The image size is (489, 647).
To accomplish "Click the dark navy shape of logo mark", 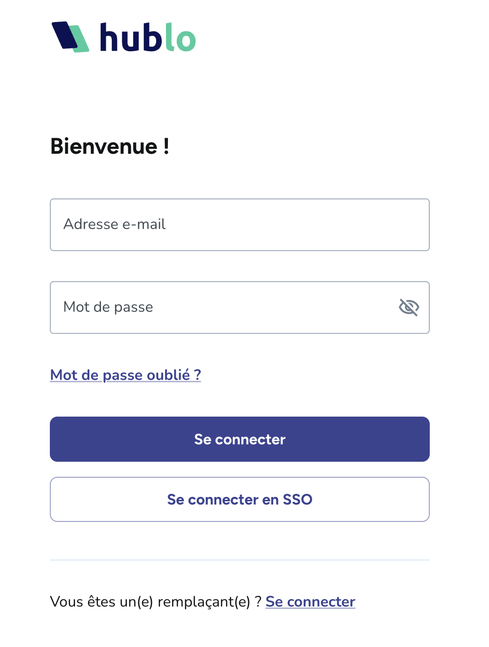I will tap(65, 35).
